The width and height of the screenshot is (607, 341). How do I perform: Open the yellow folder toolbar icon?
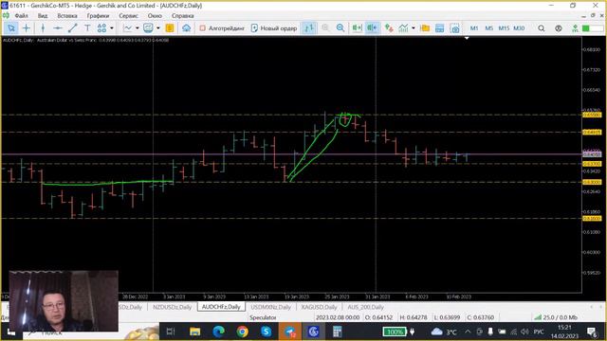coord(425,27)
